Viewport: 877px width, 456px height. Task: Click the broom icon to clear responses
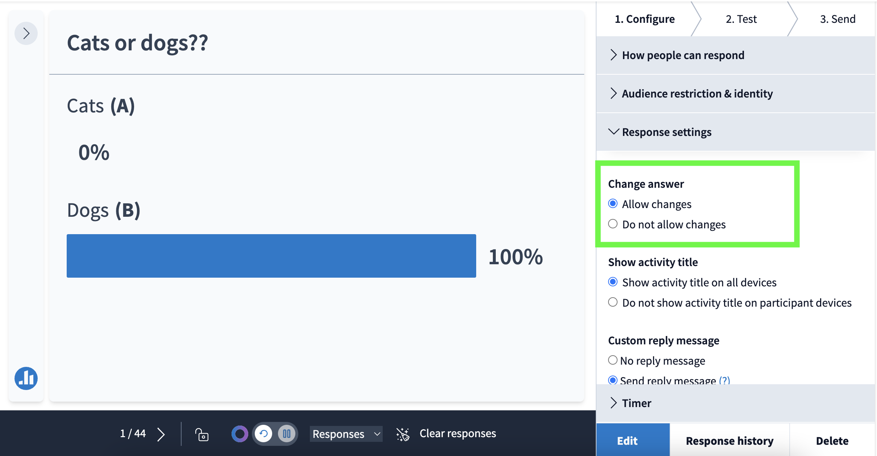[x=403, y=433]
